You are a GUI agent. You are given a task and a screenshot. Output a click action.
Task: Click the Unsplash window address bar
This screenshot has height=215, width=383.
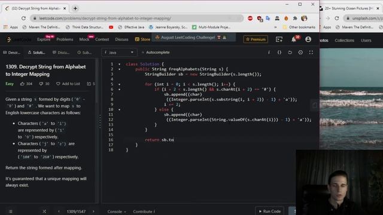pyautogui.click(x=364, y=19)
